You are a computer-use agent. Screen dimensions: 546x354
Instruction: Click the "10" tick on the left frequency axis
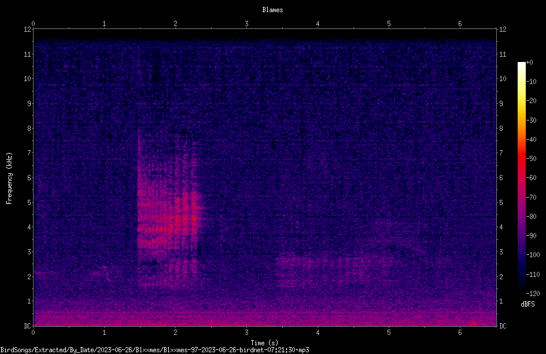pyautogui.click(x=27, y=78)
